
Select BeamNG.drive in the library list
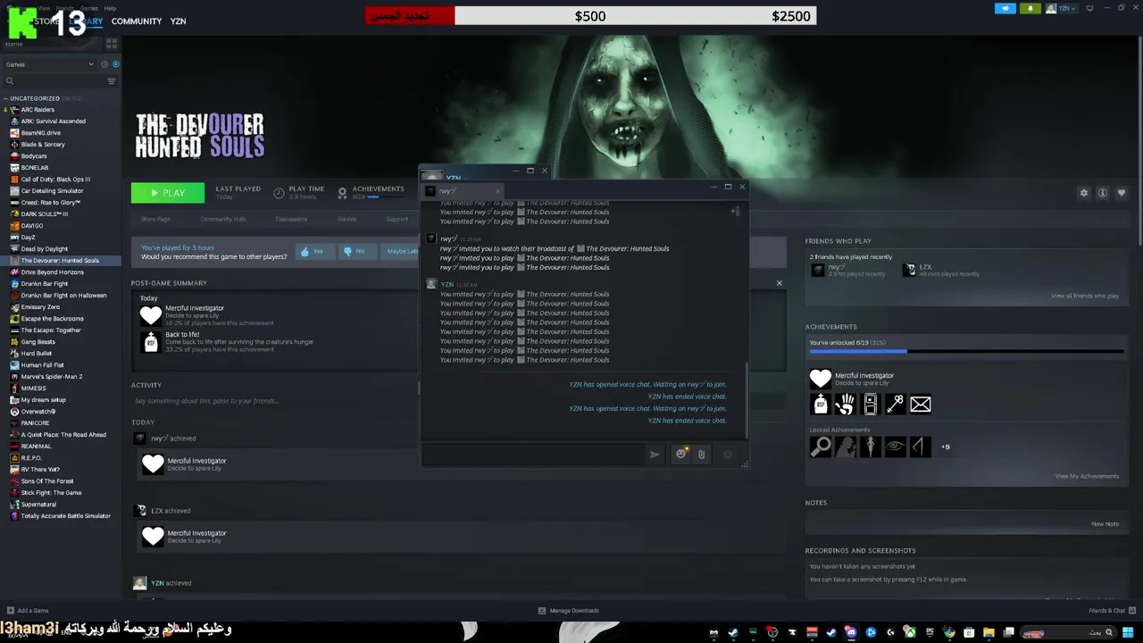[x=41, y=133]
